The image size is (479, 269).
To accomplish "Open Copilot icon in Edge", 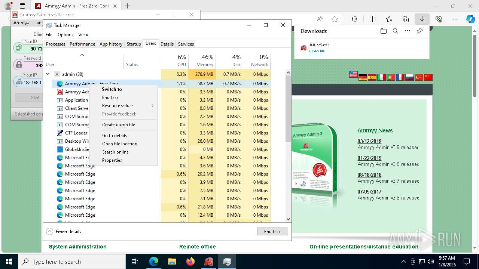I will pos(470,19).
